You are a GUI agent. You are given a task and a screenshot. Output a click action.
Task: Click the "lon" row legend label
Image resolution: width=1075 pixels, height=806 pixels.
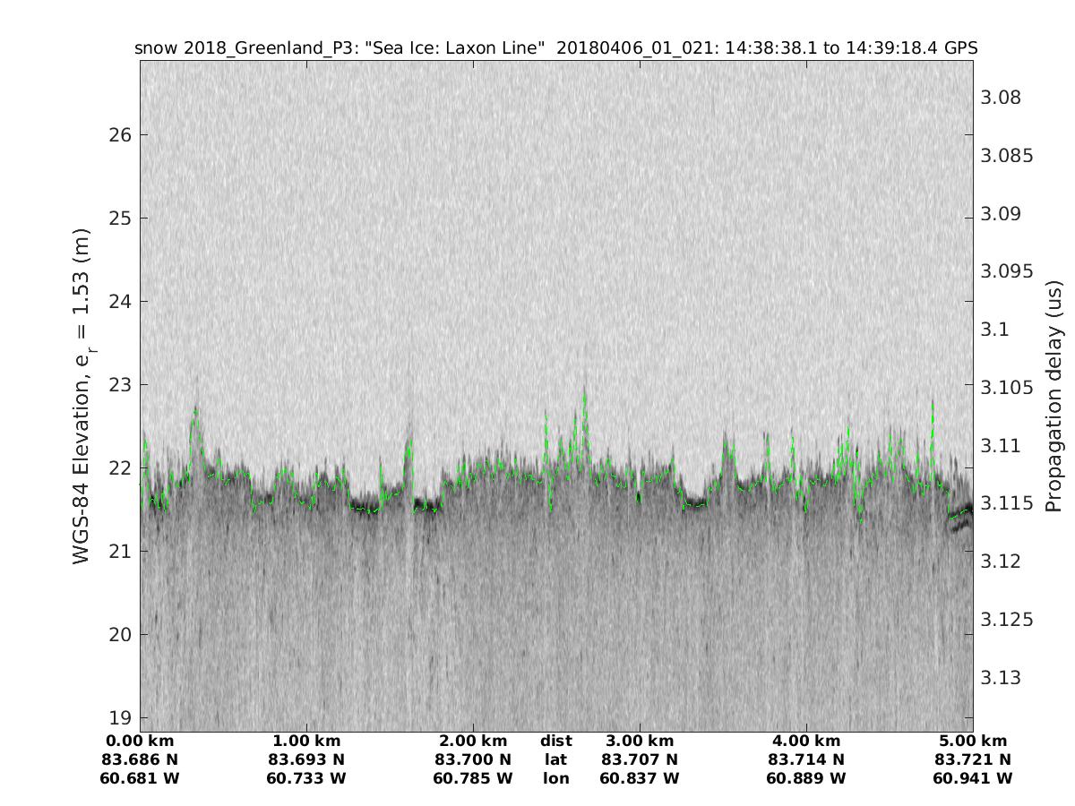point(556,778)
